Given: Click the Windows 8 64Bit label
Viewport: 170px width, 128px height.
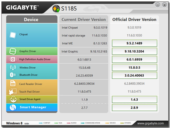Looking at the screenshot, I should click(x=18, y=123).
